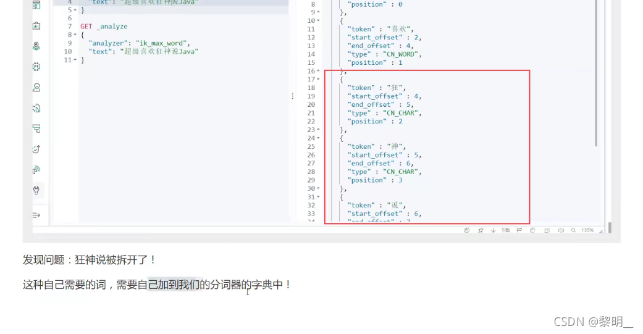Expand the Kibana sidebar with arrow icon

[36, 215]
